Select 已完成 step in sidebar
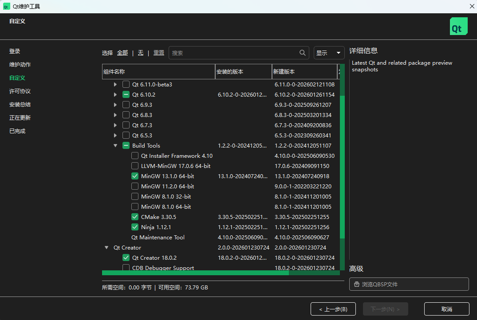The image size is (477, 320). 17,131
